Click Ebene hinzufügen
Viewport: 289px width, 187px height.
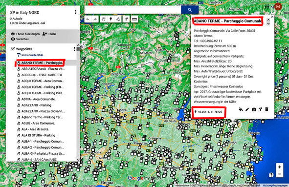[x=25, y=34]
